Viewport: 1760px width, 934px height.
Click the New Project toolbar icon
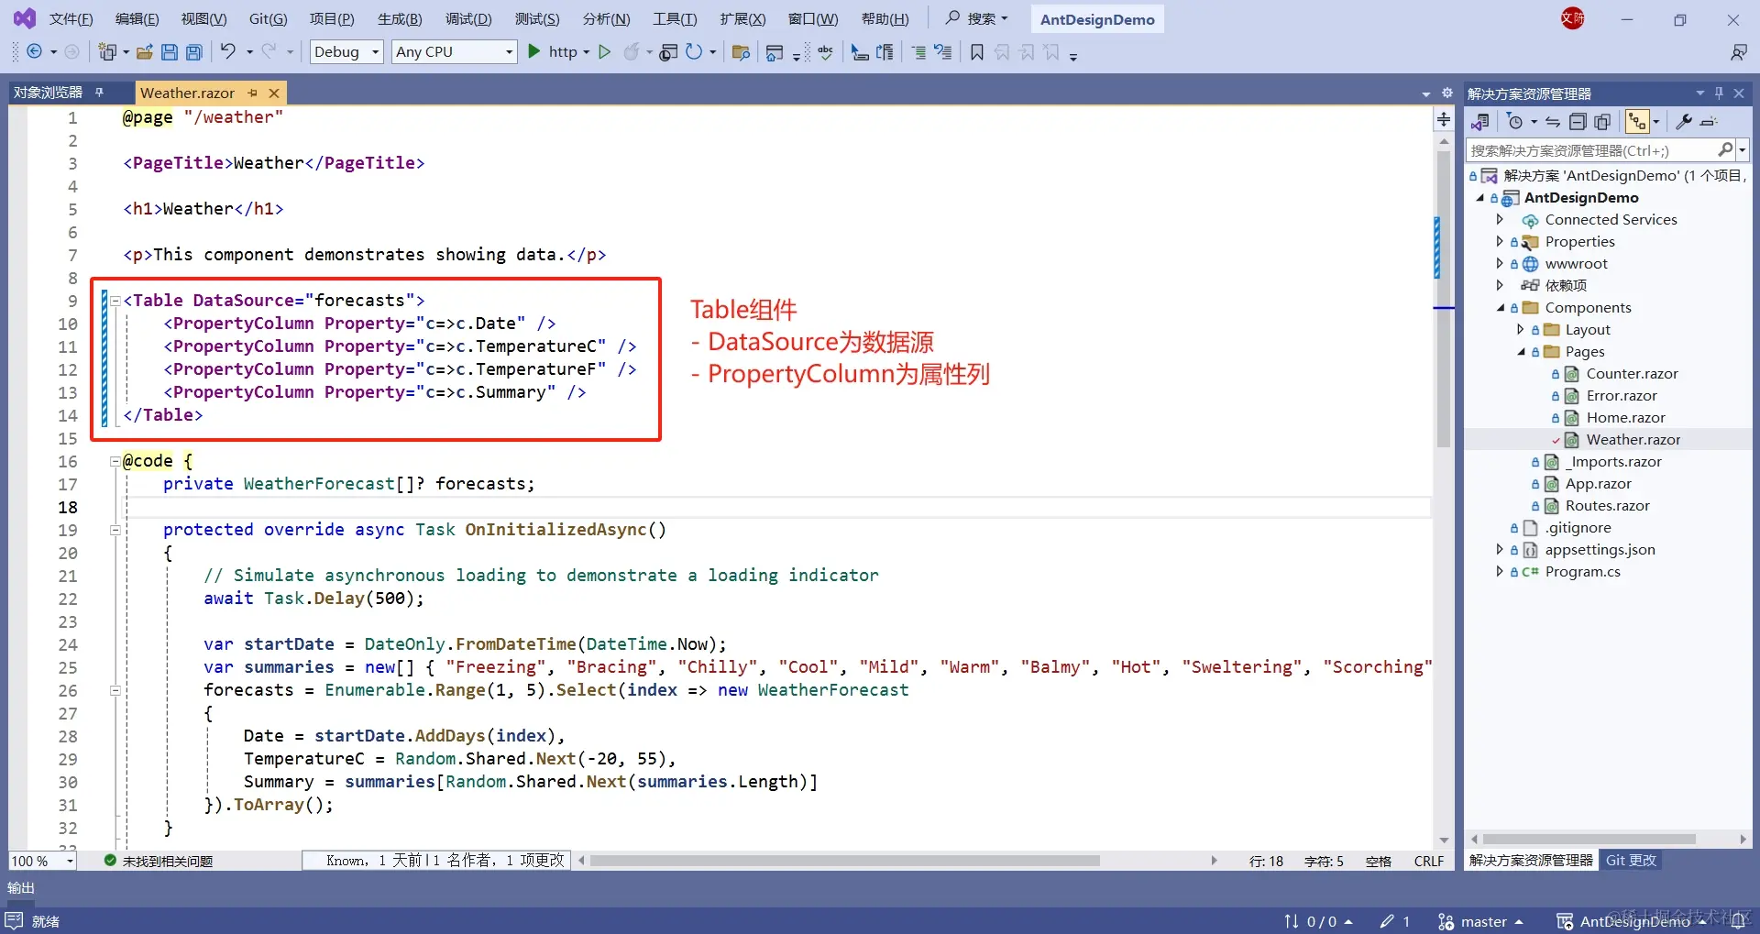click(x=107, y=52)
